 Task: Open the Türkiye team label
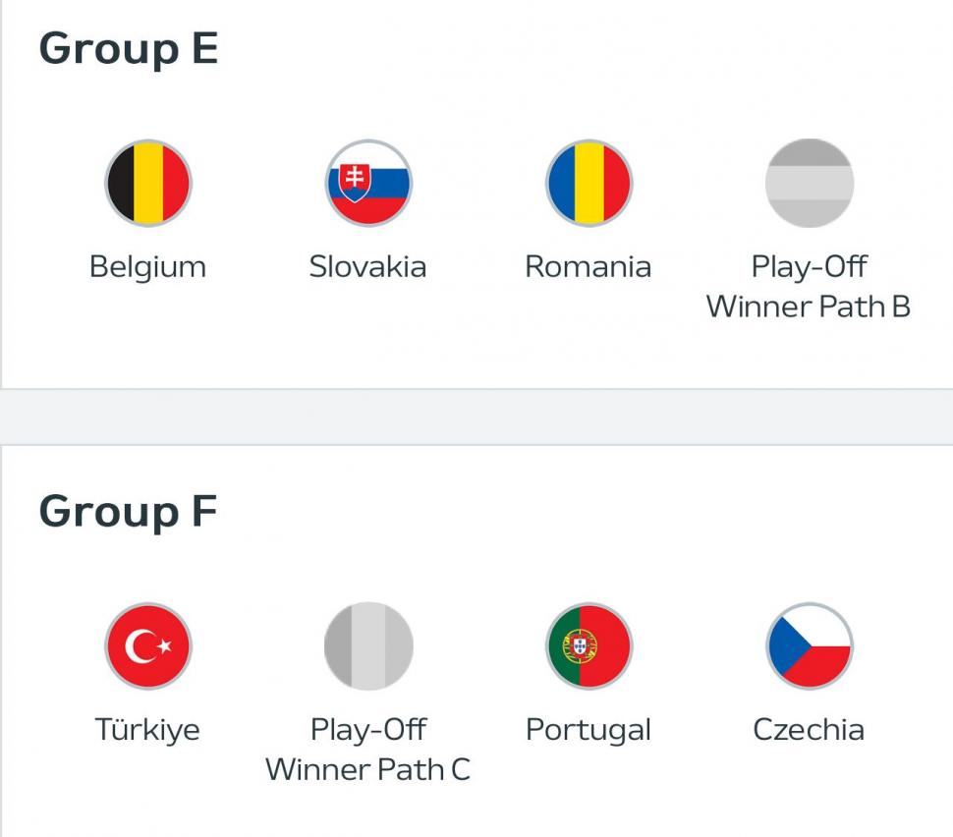[147, 730]
